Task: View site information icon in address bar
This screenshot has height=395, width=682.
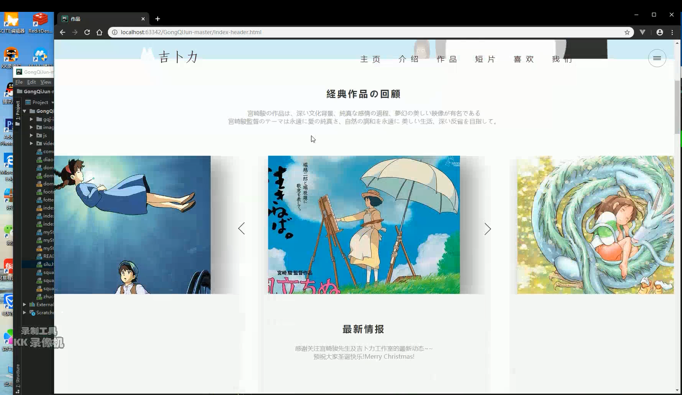Action: pos(115,32)
